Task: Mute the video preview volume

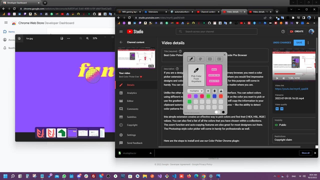Action: (284, 78)
